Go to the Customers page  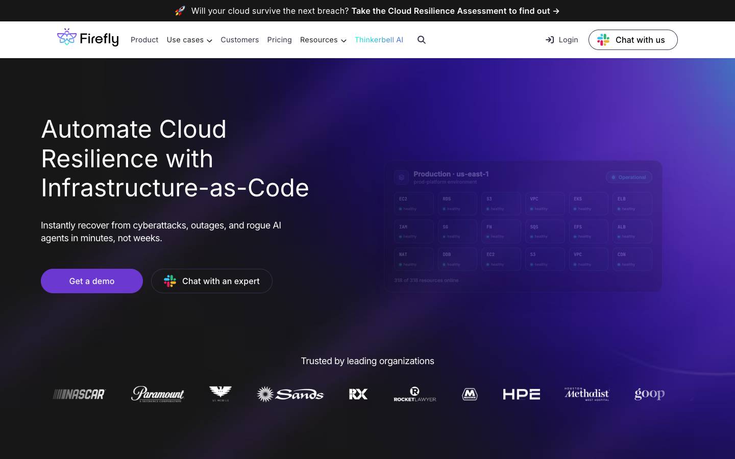pyautogui.click(x=239, y=40)
